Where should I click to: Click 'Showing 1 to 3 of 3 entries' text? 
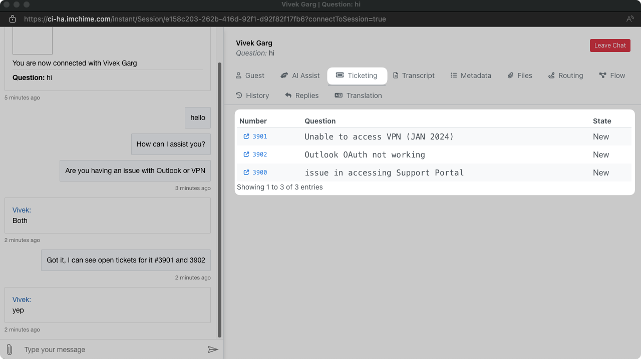pos(280,187)
